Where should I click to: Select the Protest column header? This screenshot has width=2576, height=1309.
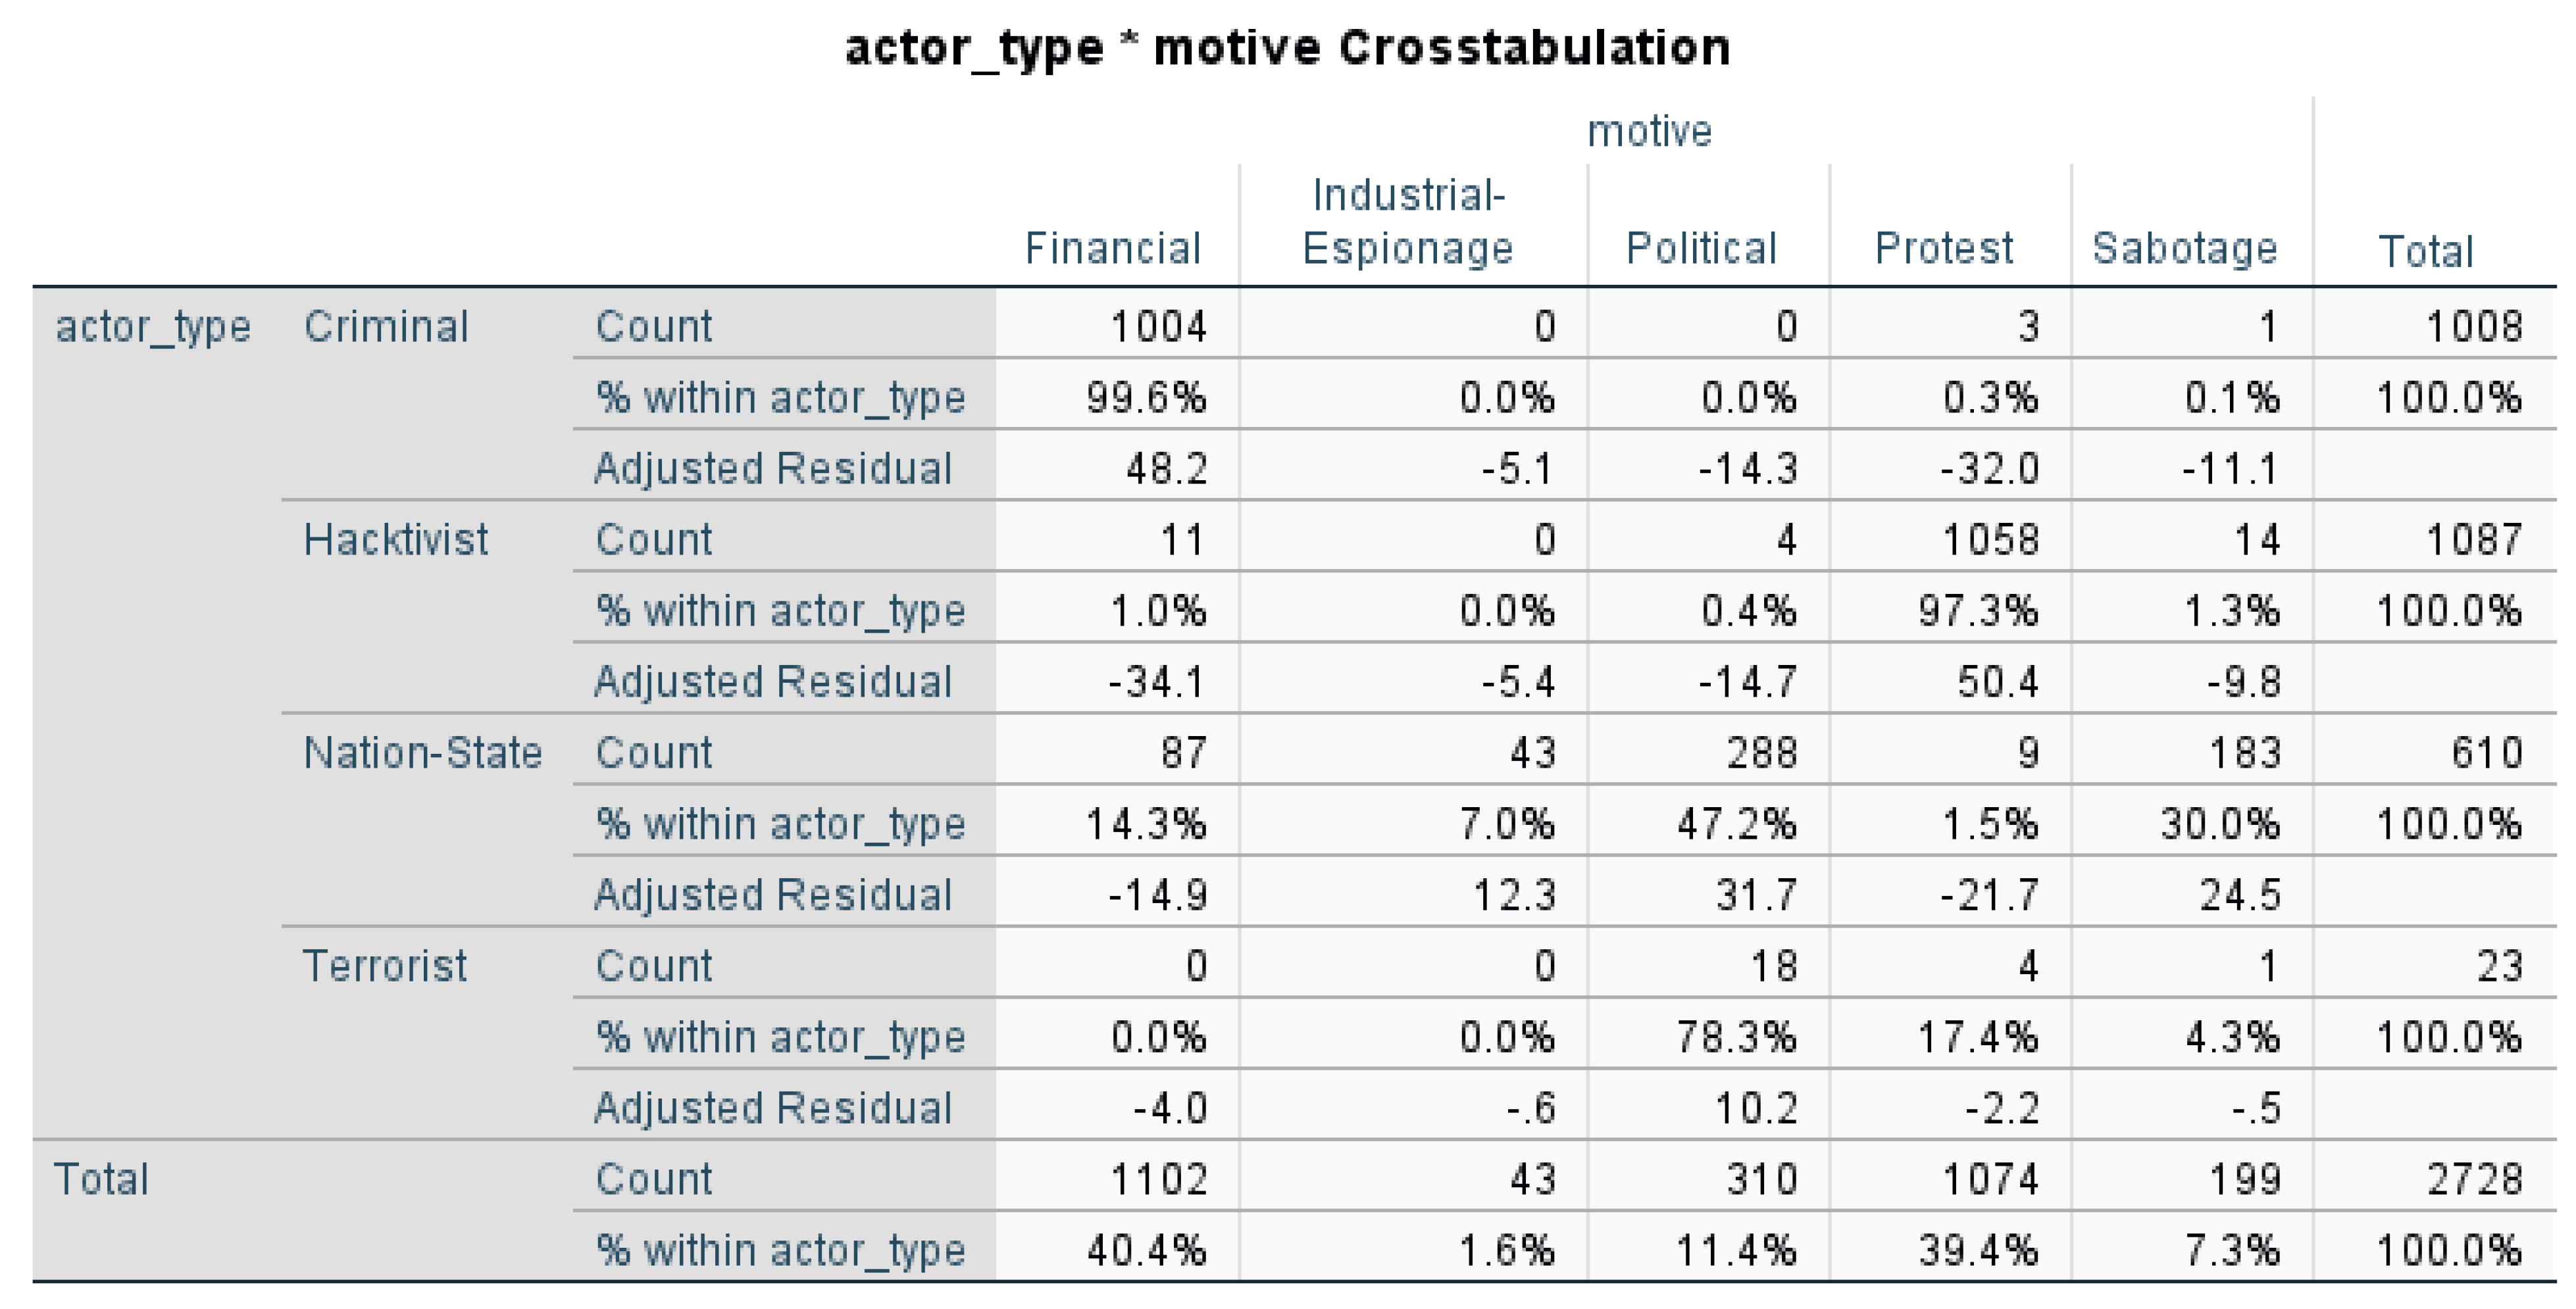pos(1944,248)
